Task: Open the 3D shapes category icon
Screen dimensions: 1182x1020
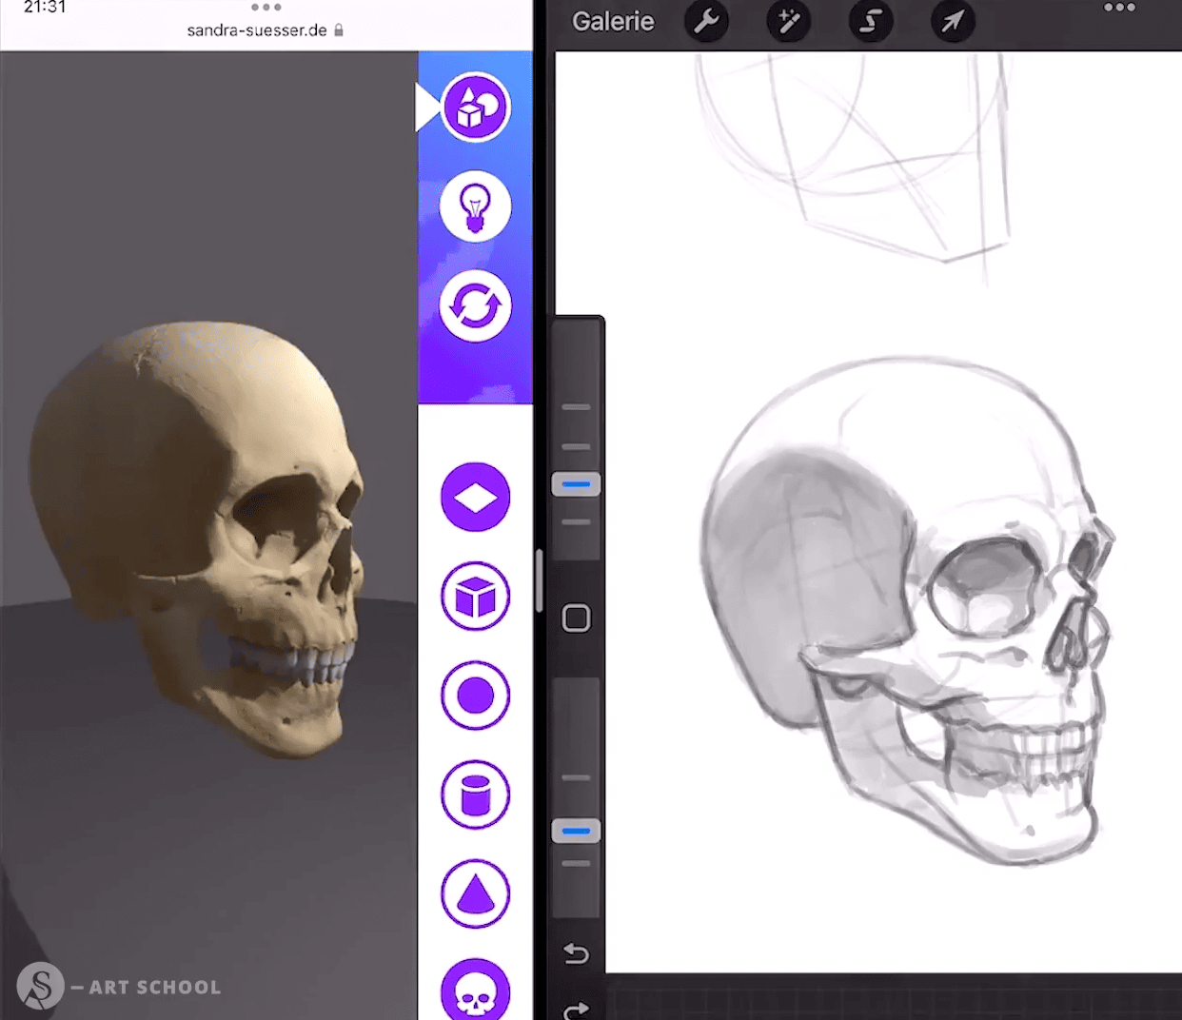Action: (x=476, y=108)
